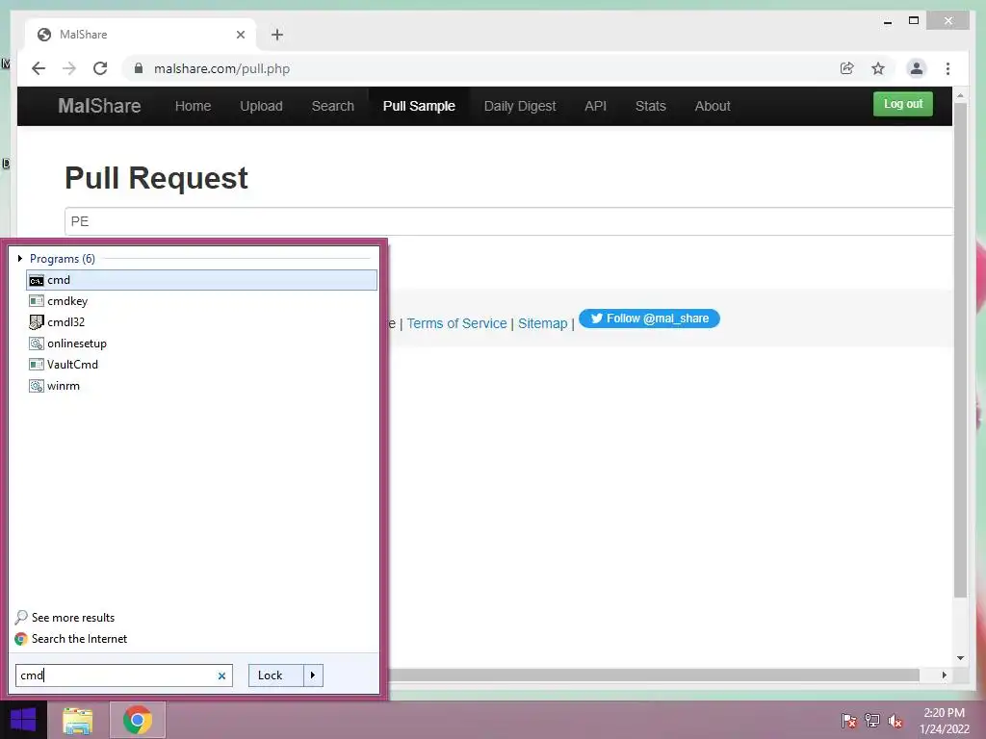Open VaultCmd program result
Image resolution: width=986 pixels, height=739 pixels.
201,365
